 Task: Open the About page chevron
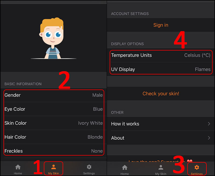[x=209, y=138]
